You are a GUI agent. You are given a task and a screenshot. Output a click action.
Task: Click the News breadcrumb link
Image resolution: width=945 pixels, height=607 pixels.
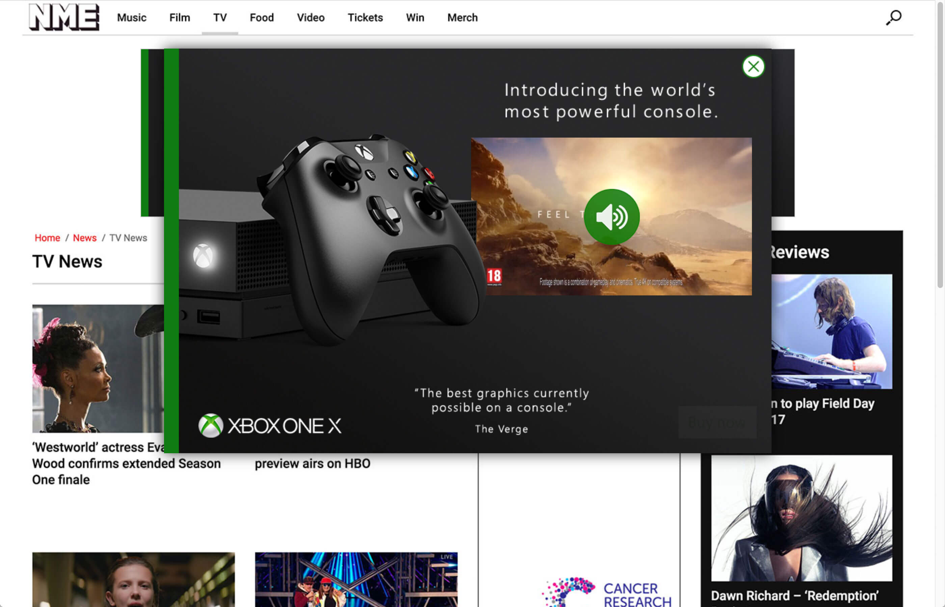[85, 238]
